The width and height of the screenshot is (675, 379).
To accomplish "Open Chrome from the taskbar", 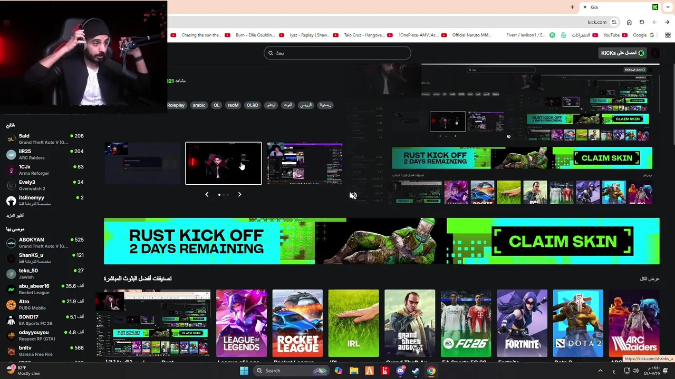I will [x=431, y=371].
